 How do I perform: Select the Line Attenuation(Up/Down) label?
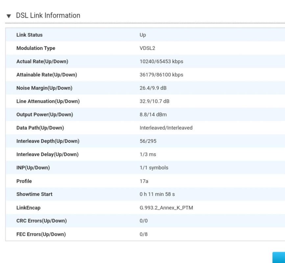tap(48, 101)
